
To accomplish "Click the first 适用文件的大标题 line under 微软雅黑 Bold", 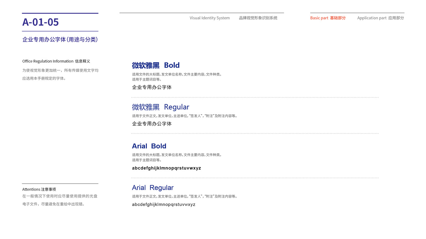I will tap(177, 74).
